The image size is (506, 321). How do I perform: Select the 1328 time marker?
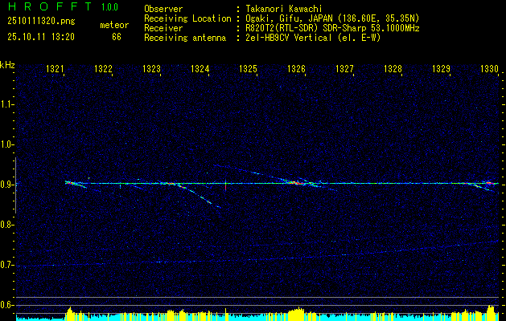tap(393, 70)
